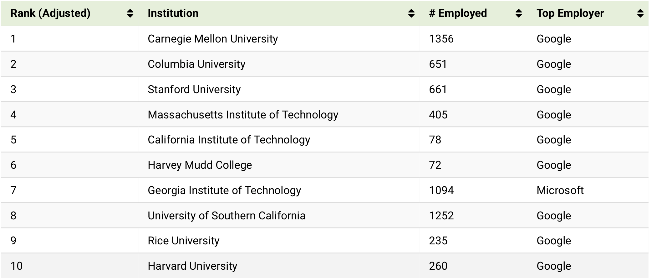
Task: Select the Carnegie Mellon University cell
Action: 213,39
